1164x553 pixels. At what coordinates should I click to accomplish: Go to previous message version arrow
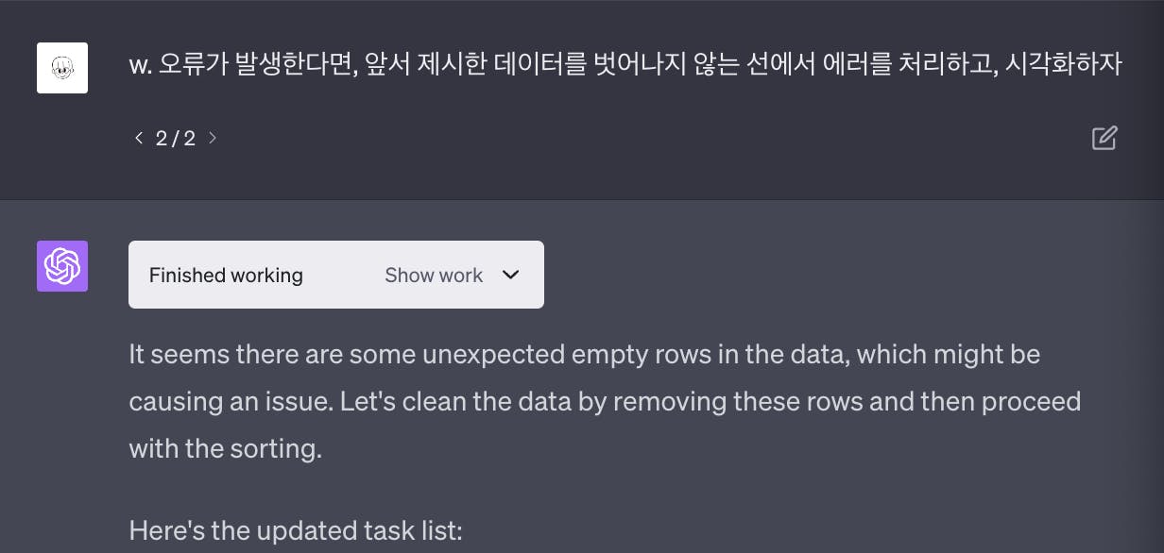click(x=139, y=138)
